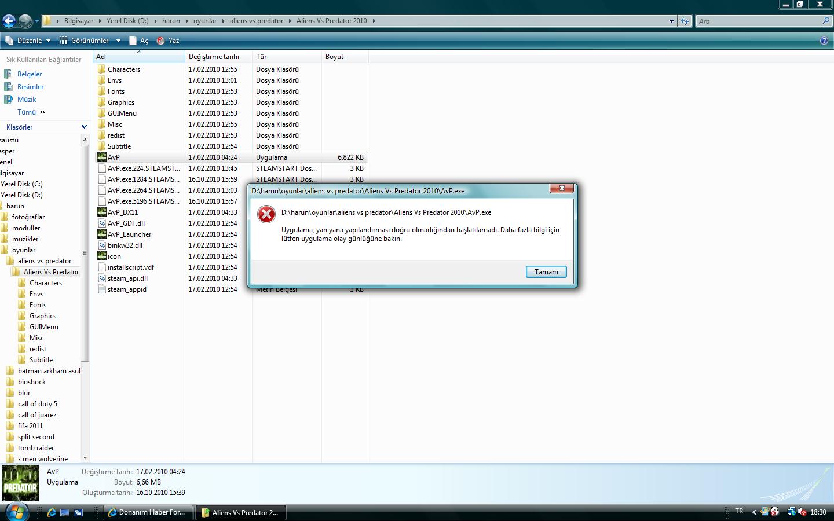Sort by the Boyut column header
The height and width of the screenshot is (521, 834).
[x=345, y=56]
